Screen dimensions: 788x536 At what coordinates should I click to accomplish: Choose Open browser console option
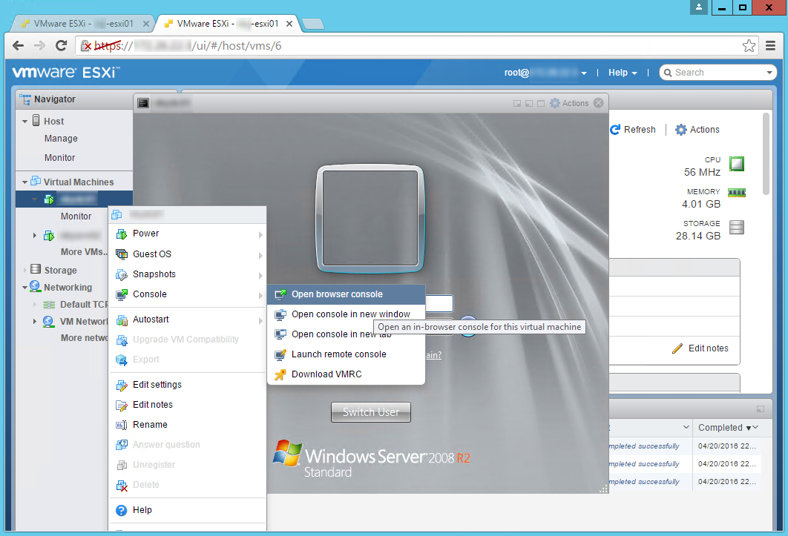pyautogui.click(x=337, y=294)
